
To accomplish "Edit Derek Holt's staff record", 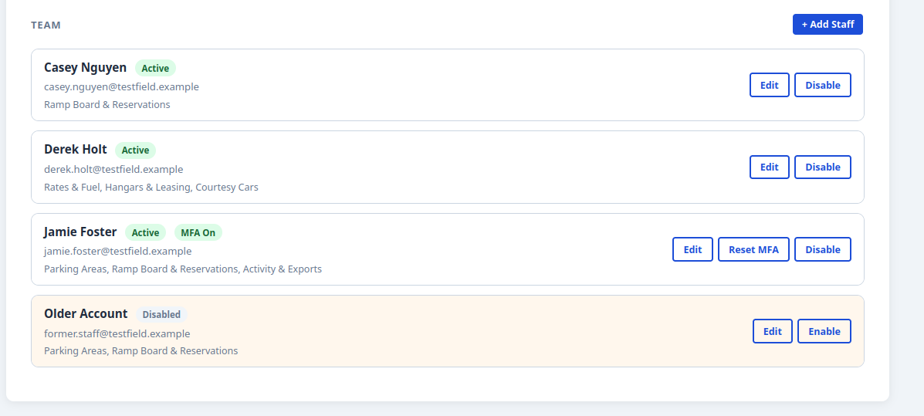I will [769, 167].
